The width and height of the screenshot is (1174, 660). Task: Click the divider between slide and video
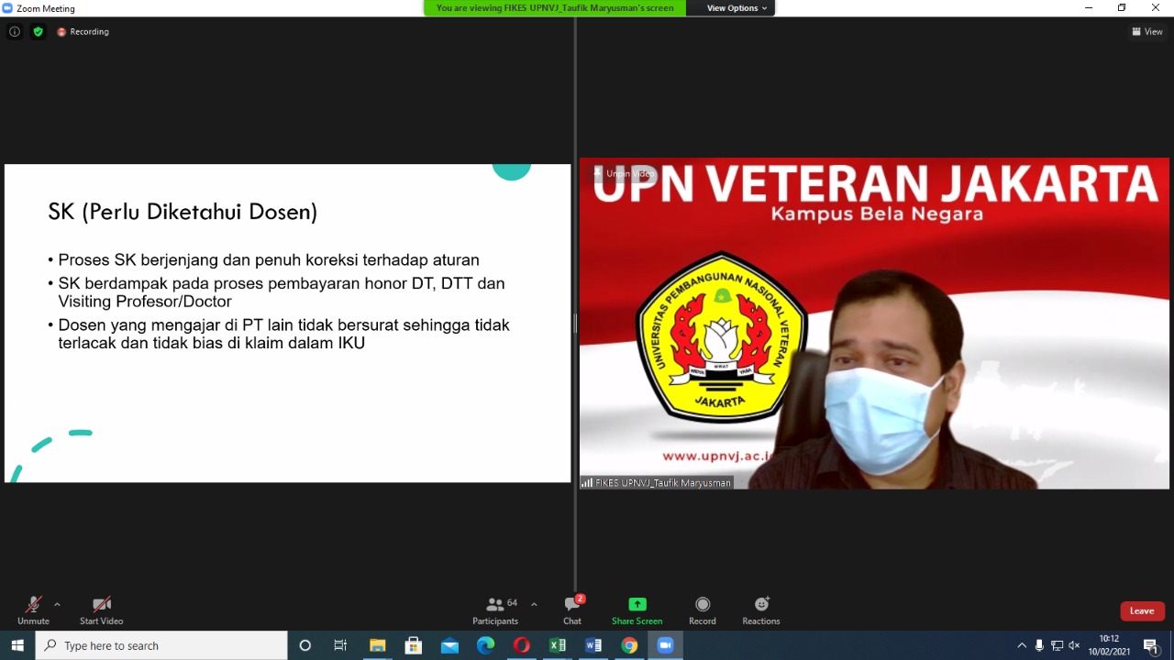pos(575,323)
